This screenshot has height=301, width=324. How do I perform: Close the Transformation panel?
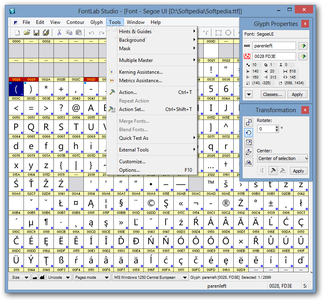tap(305, 110)
